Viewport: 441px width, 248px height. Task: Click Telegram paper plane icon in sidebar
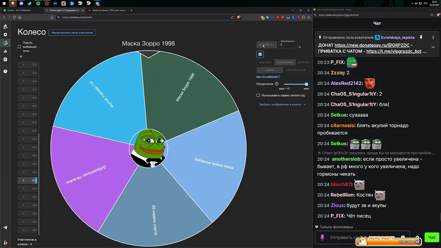click(5, 227)
